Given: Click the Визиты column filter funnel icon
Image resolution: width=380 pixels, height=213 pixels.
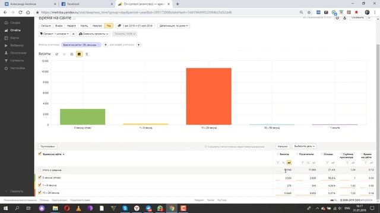Looking at the screenshot, I should coord(278,163).
